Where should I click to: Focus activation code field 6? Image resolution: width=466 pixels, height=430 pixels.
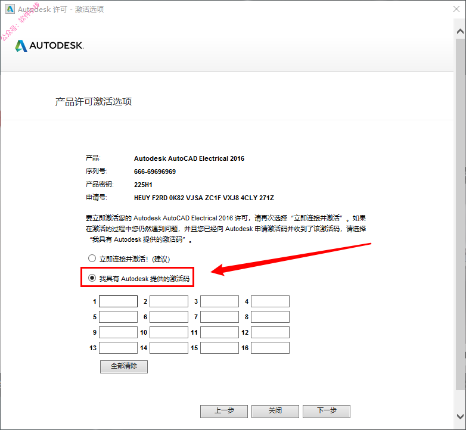169,317
